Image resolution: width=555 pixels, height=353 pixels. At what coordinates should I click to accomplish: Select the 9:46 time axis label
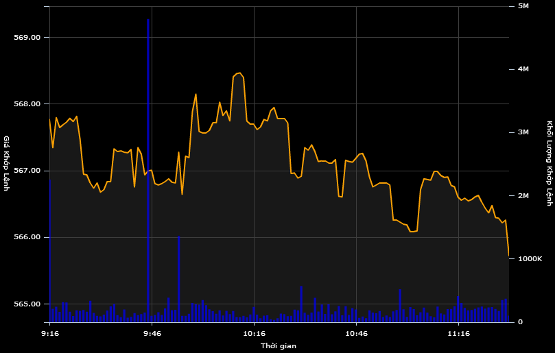click(x=152, y=334)
